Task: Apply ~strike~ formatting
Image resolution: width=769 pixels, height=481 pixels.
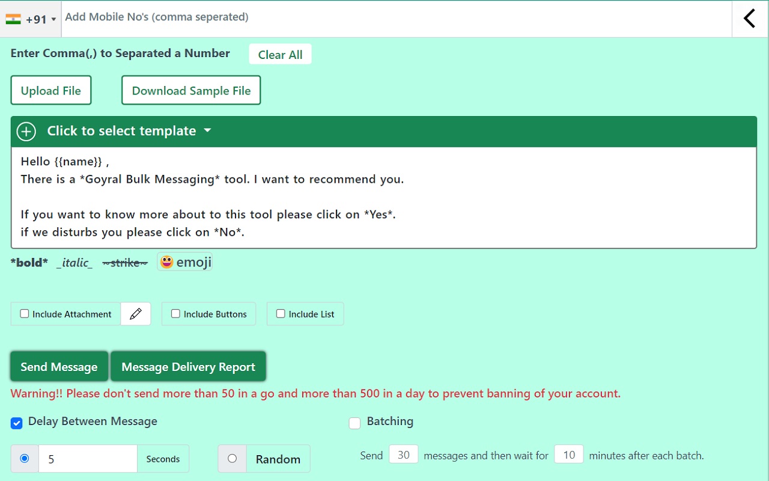Action: pyautogui.click(x=125, y=263)
